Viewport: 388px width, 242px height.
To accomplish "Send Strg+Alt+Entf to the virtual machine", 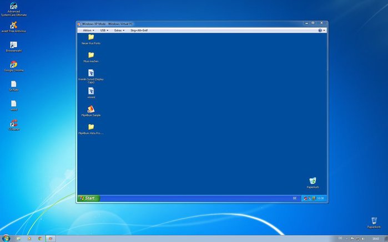I will coord(139,30).
